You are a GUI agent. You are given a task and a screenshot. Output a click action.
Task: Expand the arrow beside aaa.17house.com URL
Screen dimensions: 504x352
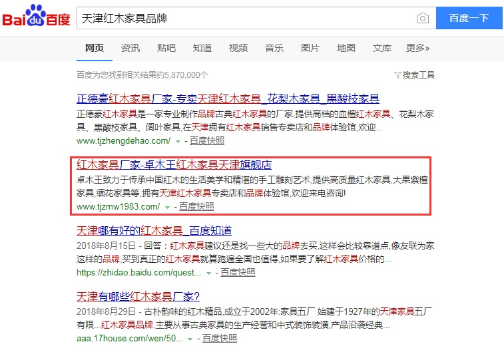pos(190,339)
